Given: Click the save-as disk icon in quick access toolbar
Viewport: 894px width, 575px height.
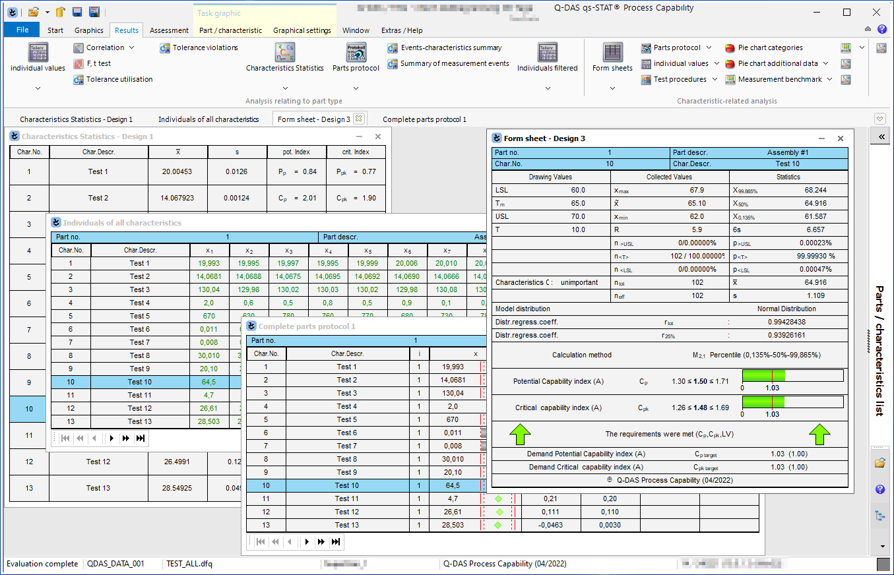Looking at the screenshot, I should point(94,12).
